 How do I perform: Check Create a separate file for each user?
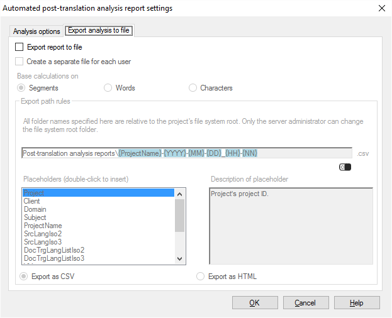[x=20, y=62]
